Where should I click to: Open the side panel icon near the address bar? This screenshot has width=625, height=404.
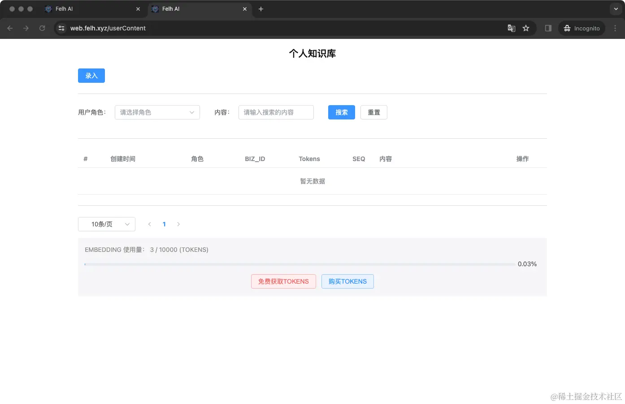pos(547,28)
